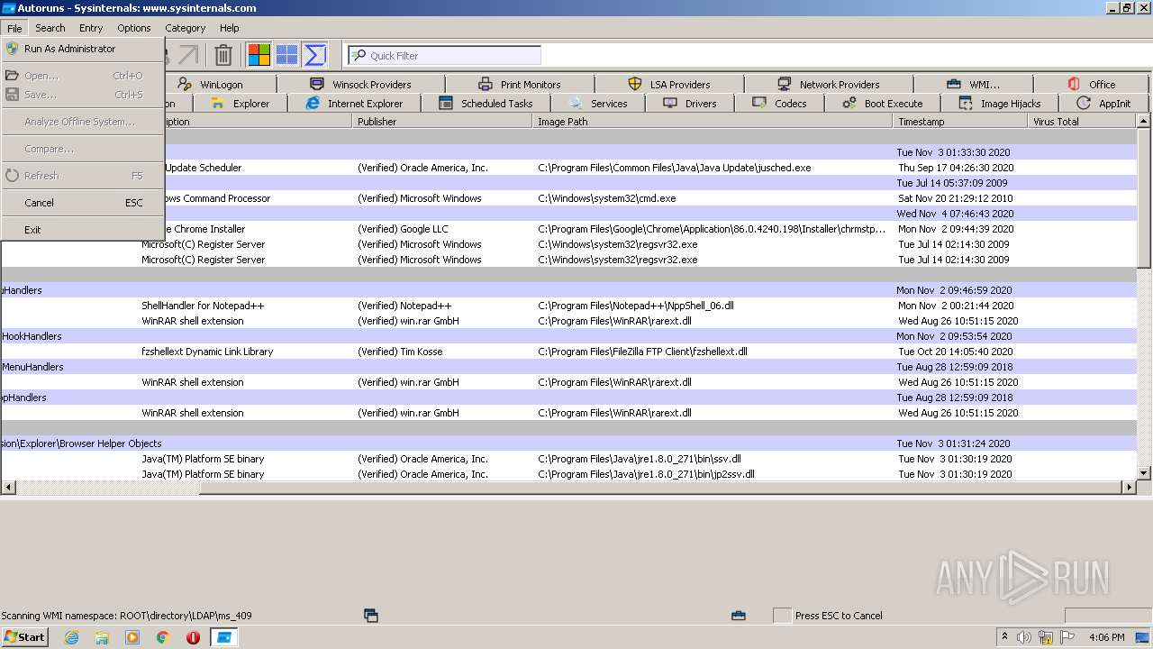This screenshot has width=1153, height=649.
Task: Select the NppShell_06.dll image path entry
Action: click(636, 306)
